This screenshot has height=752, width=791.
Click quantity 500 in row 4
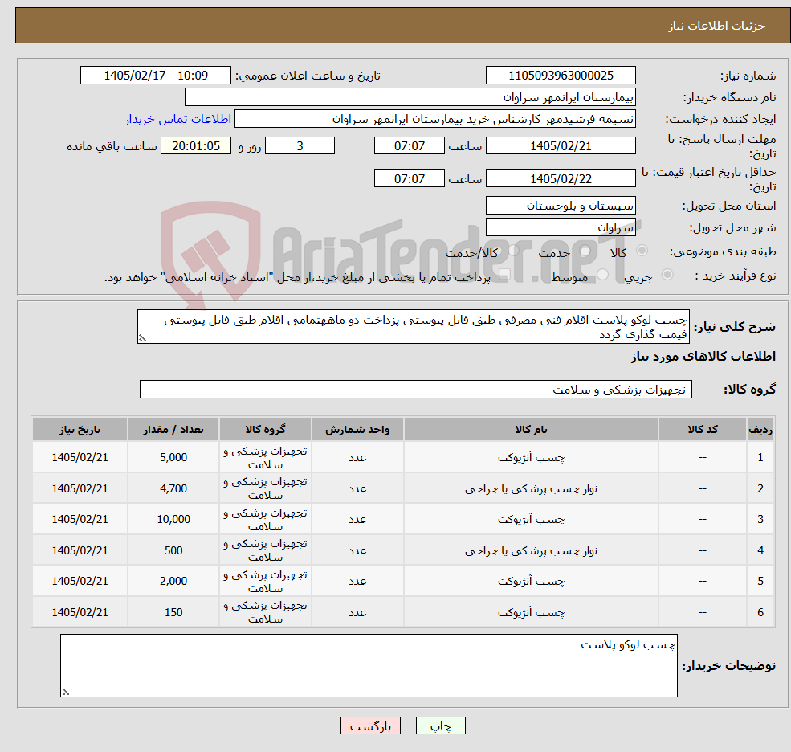tap(173, 550)
